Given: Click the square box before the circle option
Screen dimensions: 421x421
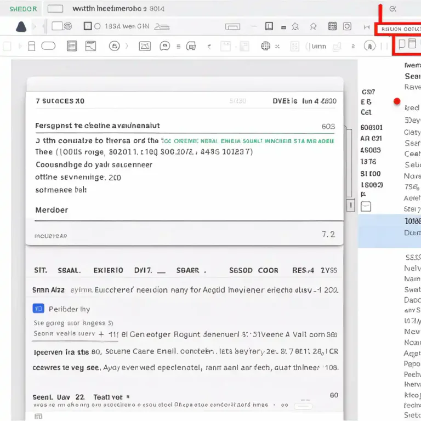Looking at the screenshot, I should (88, 26).
